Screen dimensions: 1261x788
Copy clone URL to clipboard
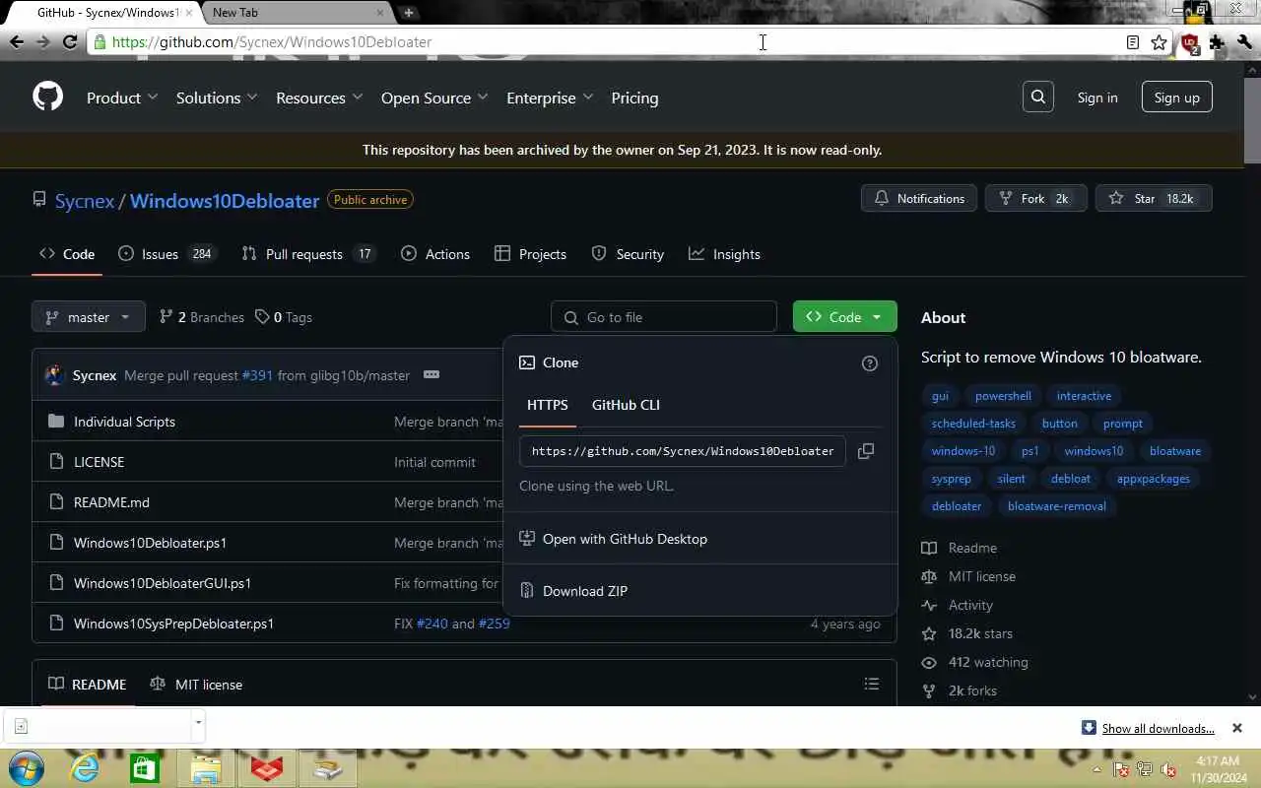pos(866,451)
